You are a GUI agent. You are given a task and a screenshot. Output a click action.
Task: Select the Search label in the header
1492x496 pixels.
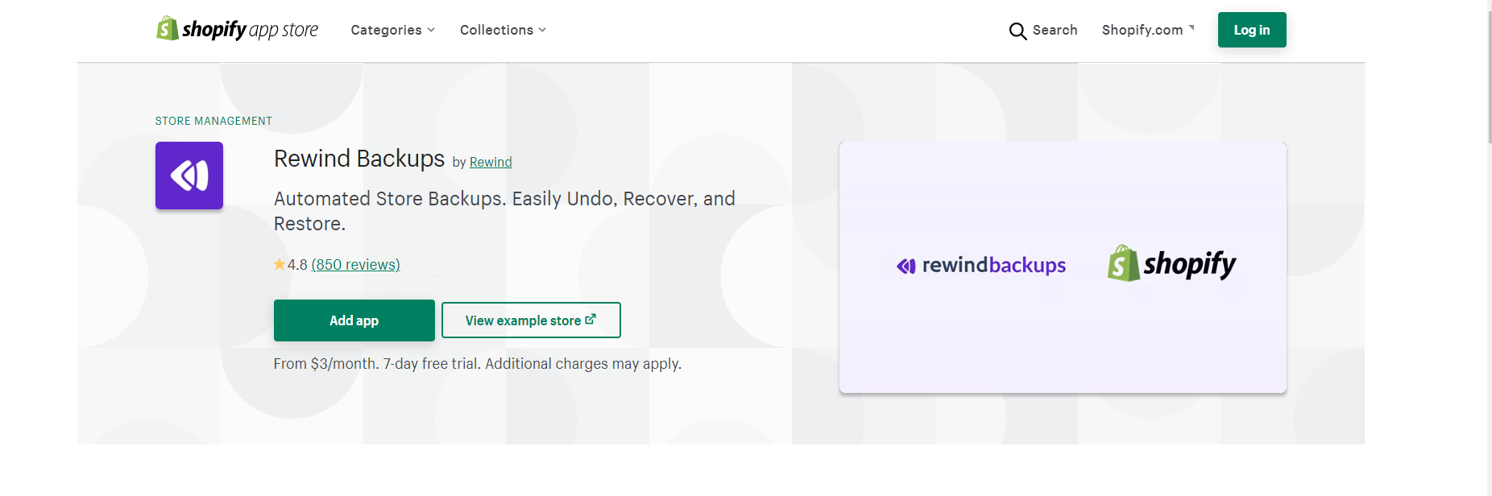pyautogui.click(x=1055, y=30)
